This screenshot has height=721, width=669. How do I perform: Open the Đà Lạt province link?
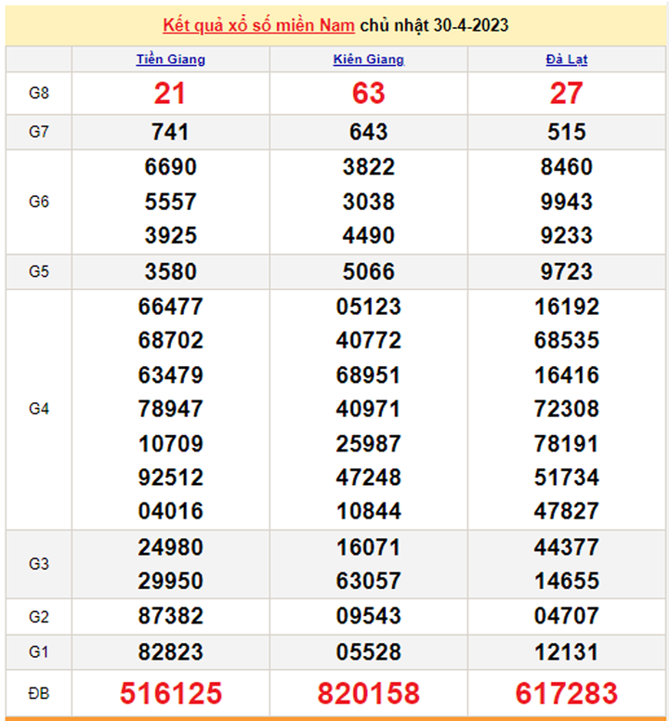[x=566, y=59]
